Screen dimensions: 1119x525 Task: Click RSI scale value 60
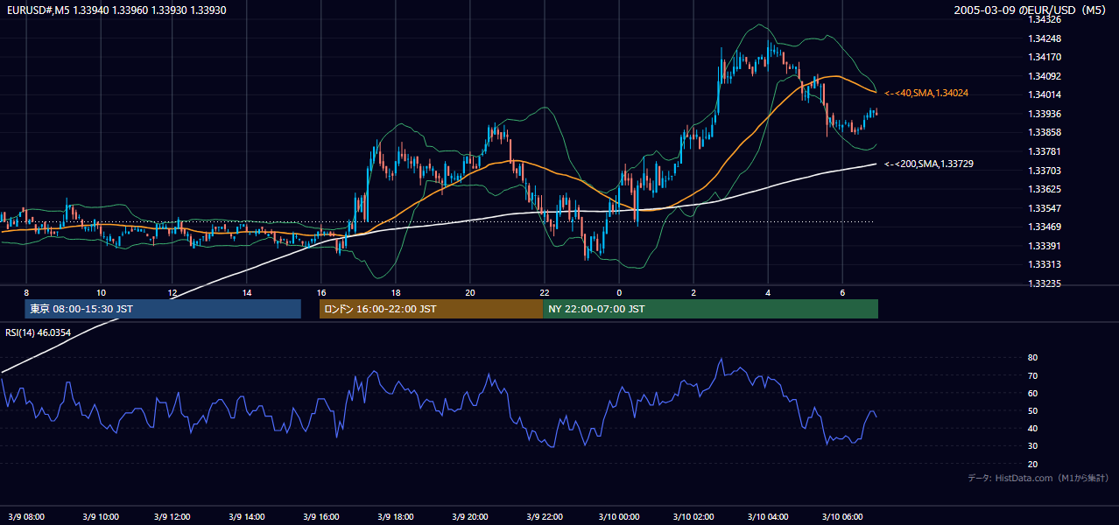pos(1032,393)
